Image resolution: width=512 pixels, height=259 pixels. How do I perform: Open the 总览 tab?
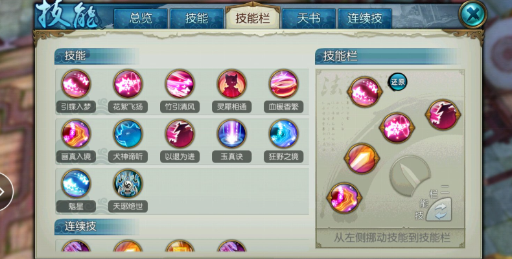(141, 19)
